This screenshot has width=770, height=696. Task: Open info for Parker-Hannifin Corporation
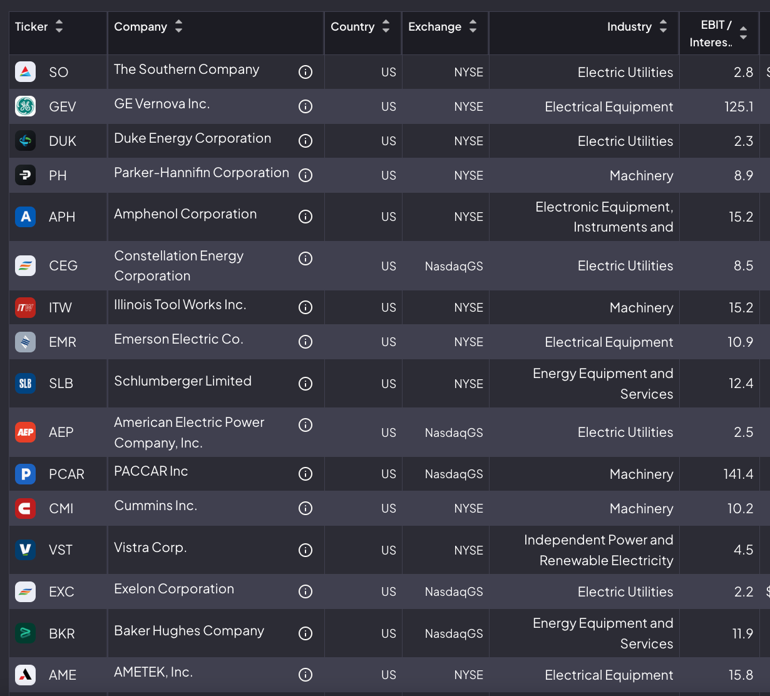click(305, 175)
